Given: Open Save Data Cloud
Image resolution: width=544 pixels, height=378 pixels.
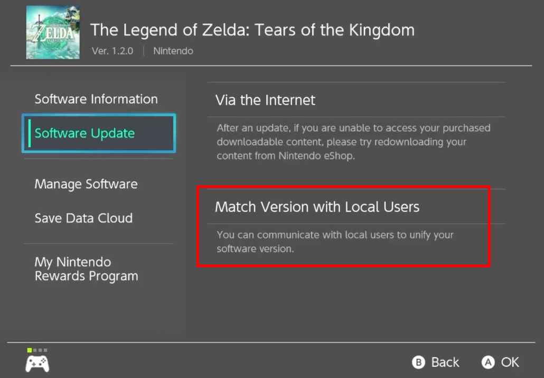Looking at the screenshot, I should 83,218.
